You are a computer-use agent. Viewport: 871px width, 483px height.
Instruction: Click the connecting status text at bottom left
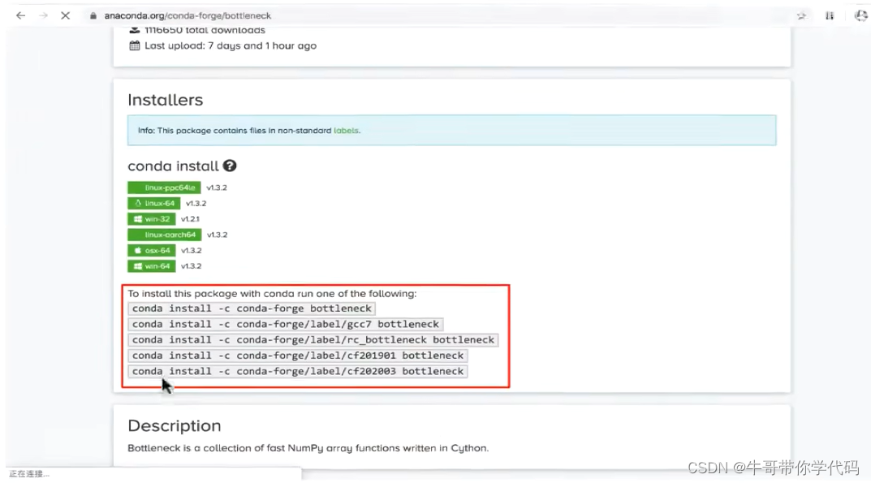[x=29, y=473]
